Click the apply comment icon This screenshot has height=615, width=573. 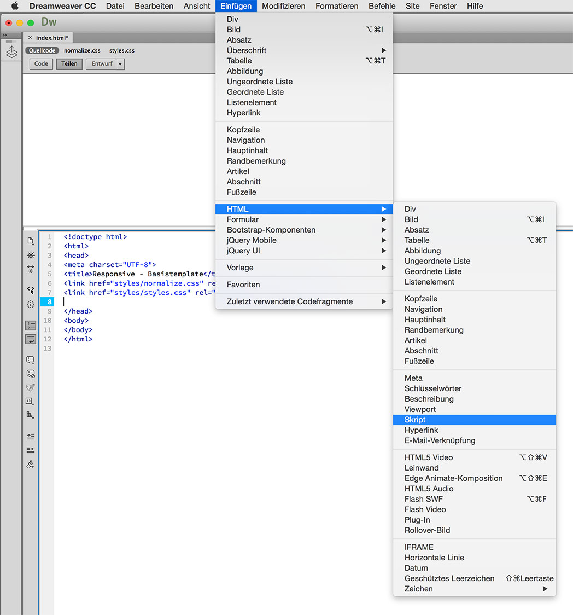tap(31, 360)
